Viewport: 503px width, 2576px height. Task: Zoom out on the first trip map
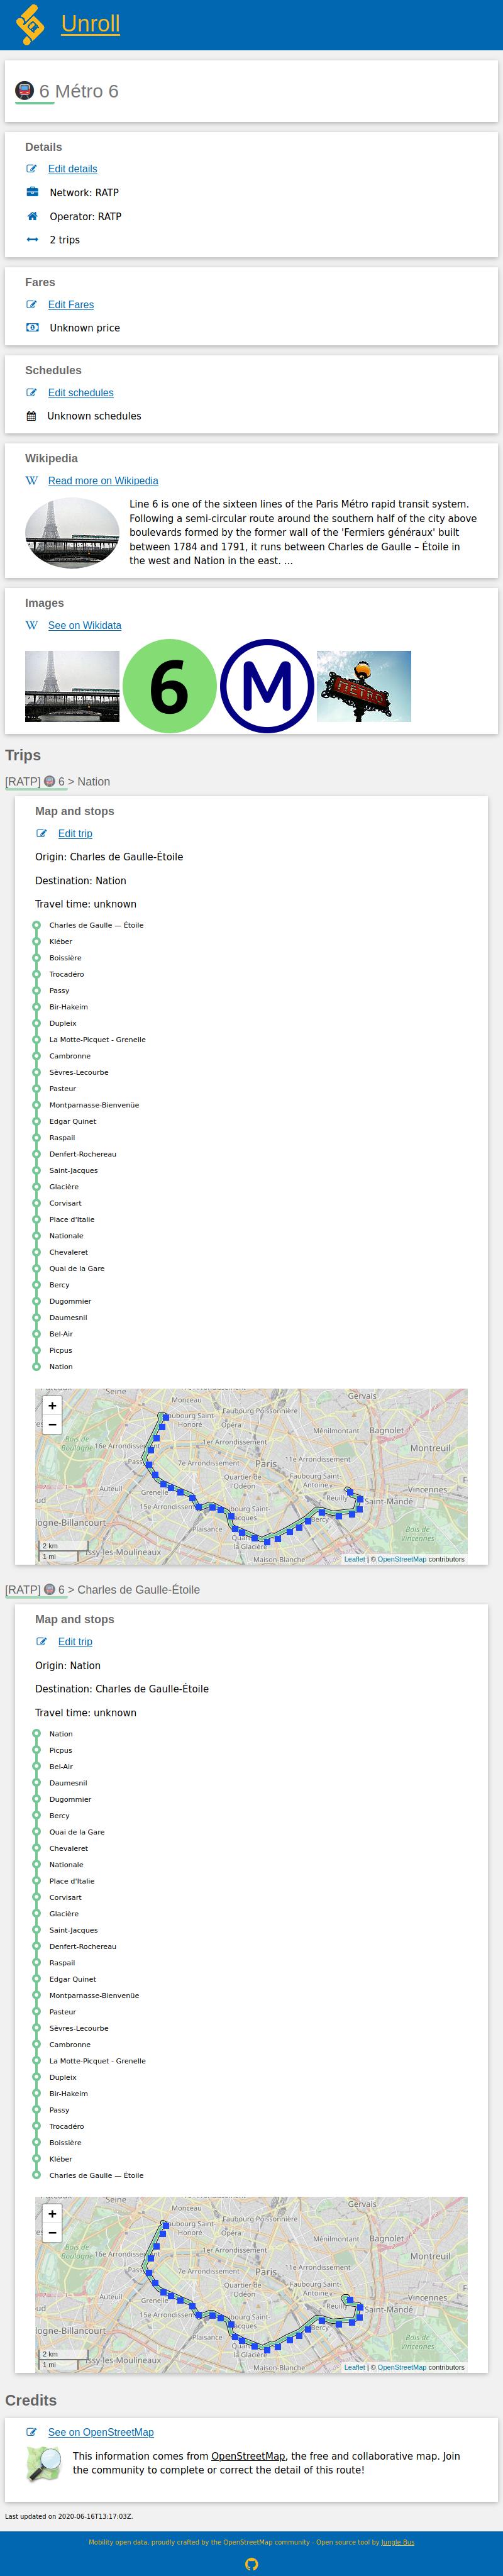coord(52,1425)
